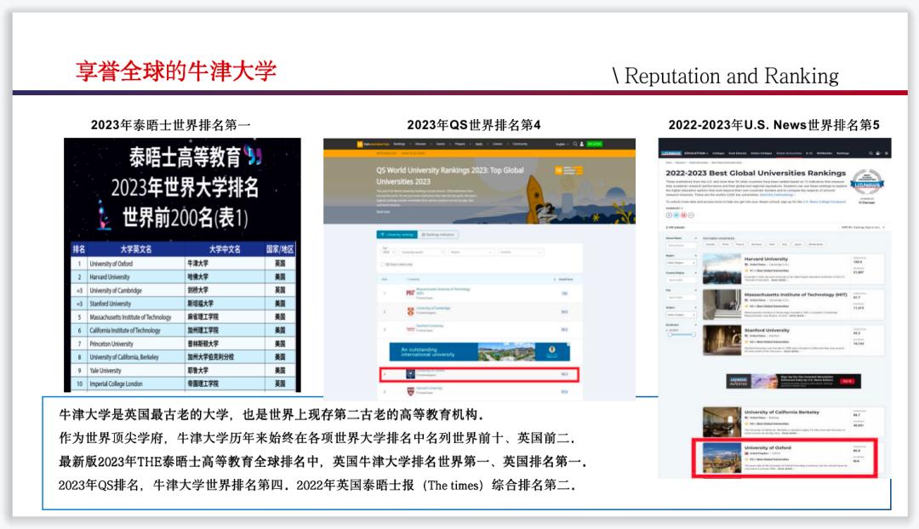Click the 'Imperial College London' row in the Times table
Image resolution: width=919 pixels, height=529 pixels.
[183, 384]
